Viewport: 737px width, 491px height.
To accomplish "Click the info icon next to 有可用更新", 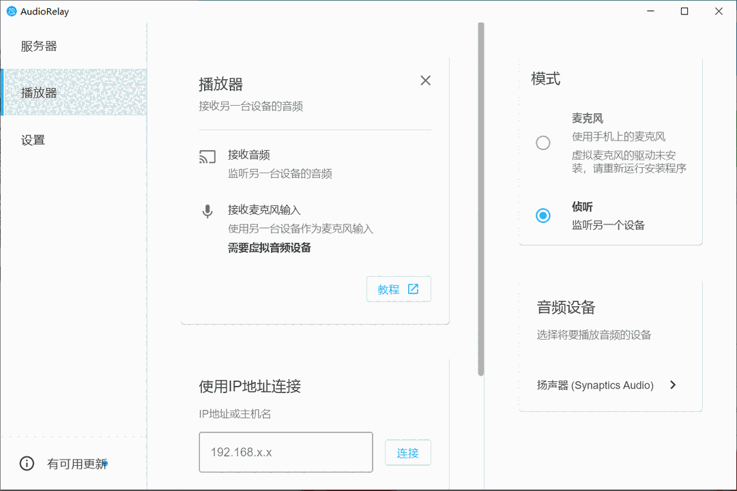I will tap(27, 464).
